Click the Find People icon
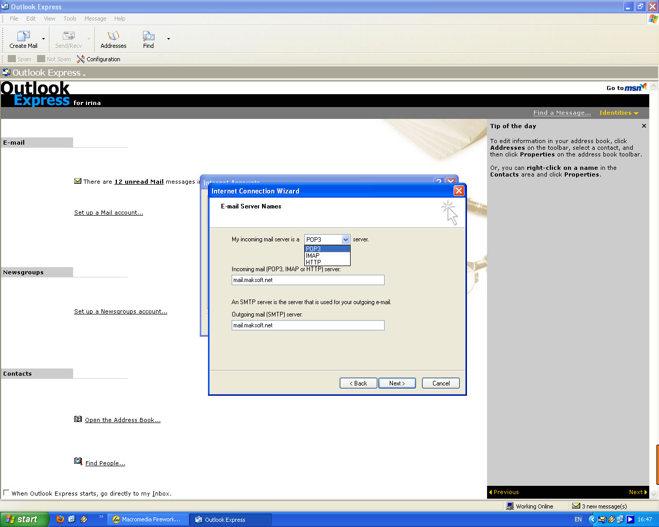The height and width of the screenshot is (527, 659). (x=78, y=462)
